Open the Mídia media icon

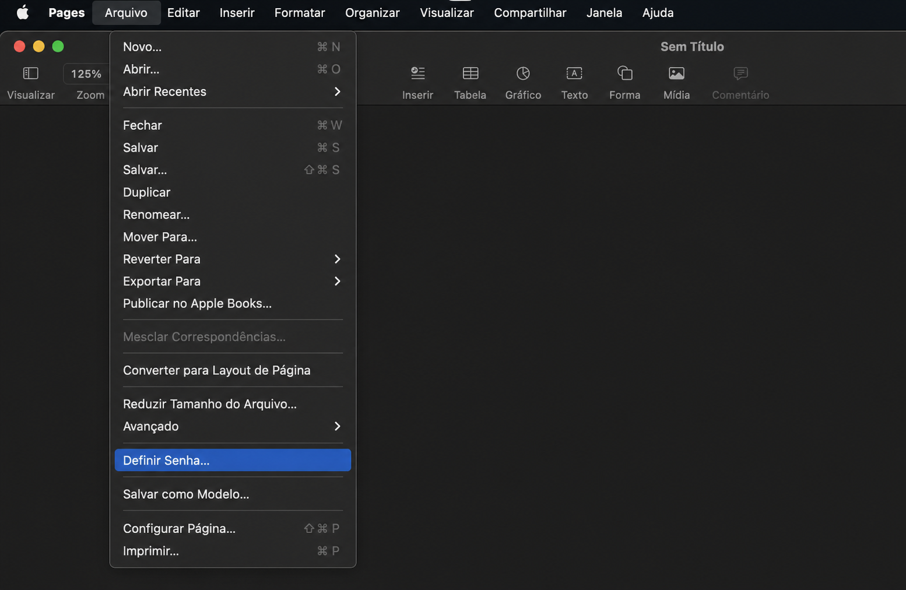676,73
